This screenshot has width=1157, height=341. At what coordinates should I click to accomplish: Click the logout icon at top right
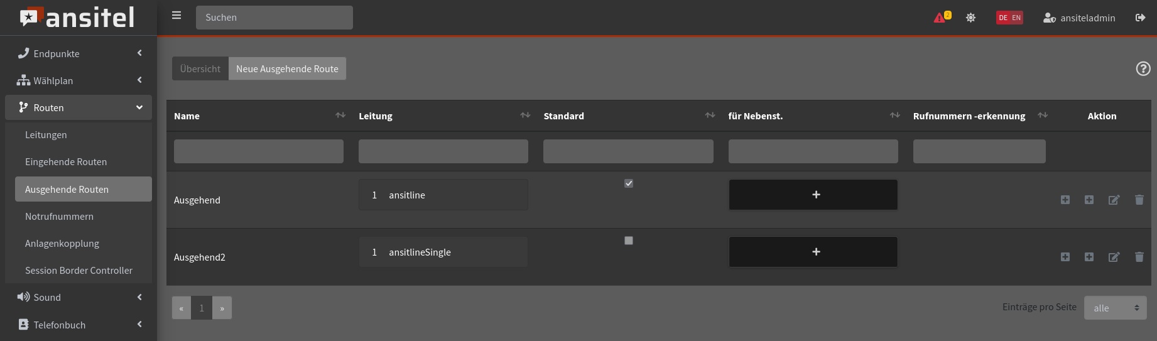pos(1140,18)
